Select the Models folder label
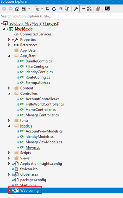This screenshot has height=198, width=123. point(26,126)
